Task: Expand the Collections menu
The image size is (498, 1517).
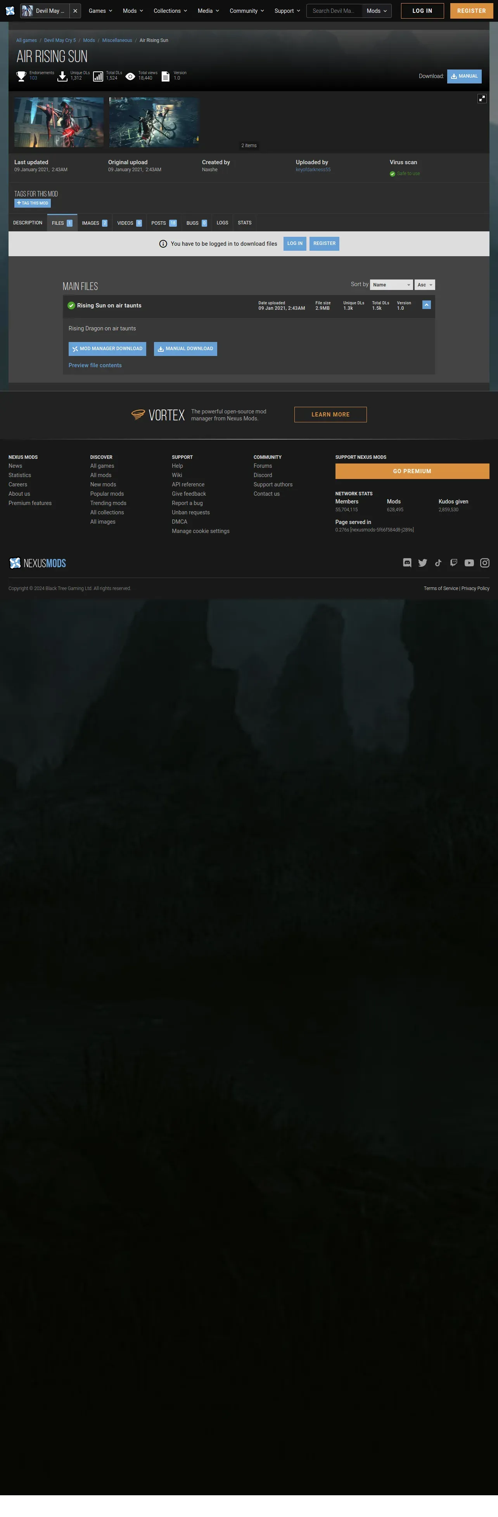Action: point(170,10)
